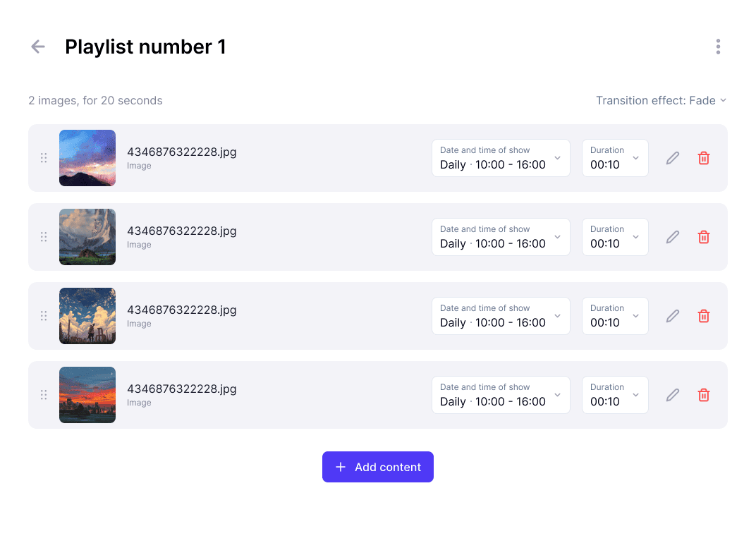Remove the third playlist image via trash
Image resolution: width=756 pixels, height=536 pixels.
(x=703, y=316)
